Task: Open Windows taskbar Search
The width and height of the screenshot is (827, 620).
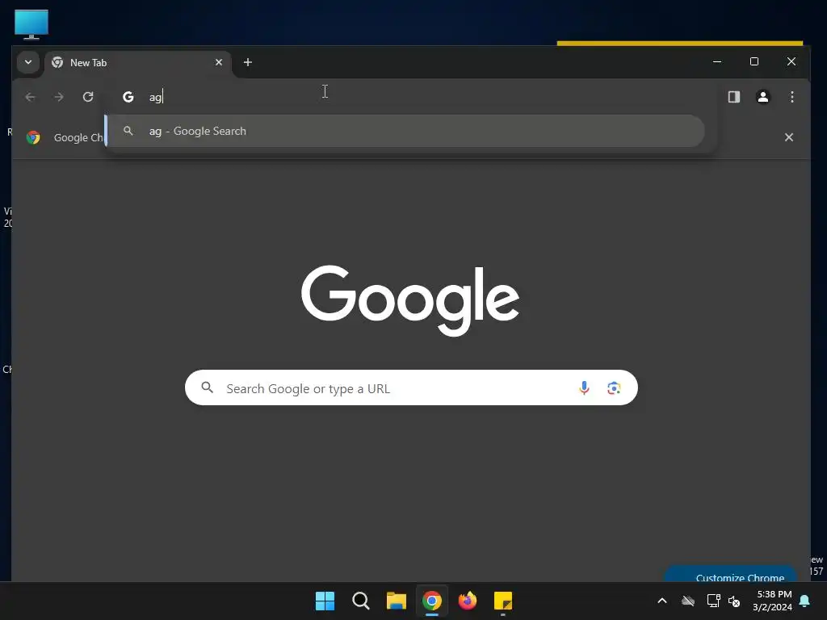Action: (x=361, y=601)
